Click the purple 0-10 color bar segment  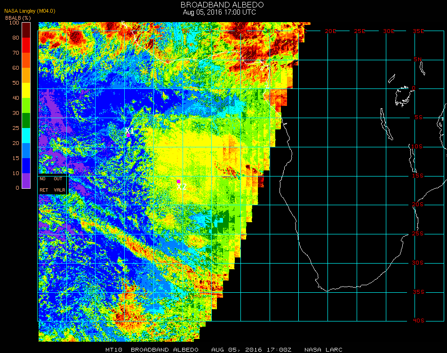coord(26,180)
